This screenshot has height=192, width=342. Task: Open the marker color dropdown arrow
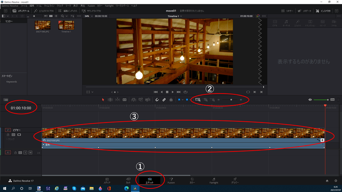[x=190, y=100]
